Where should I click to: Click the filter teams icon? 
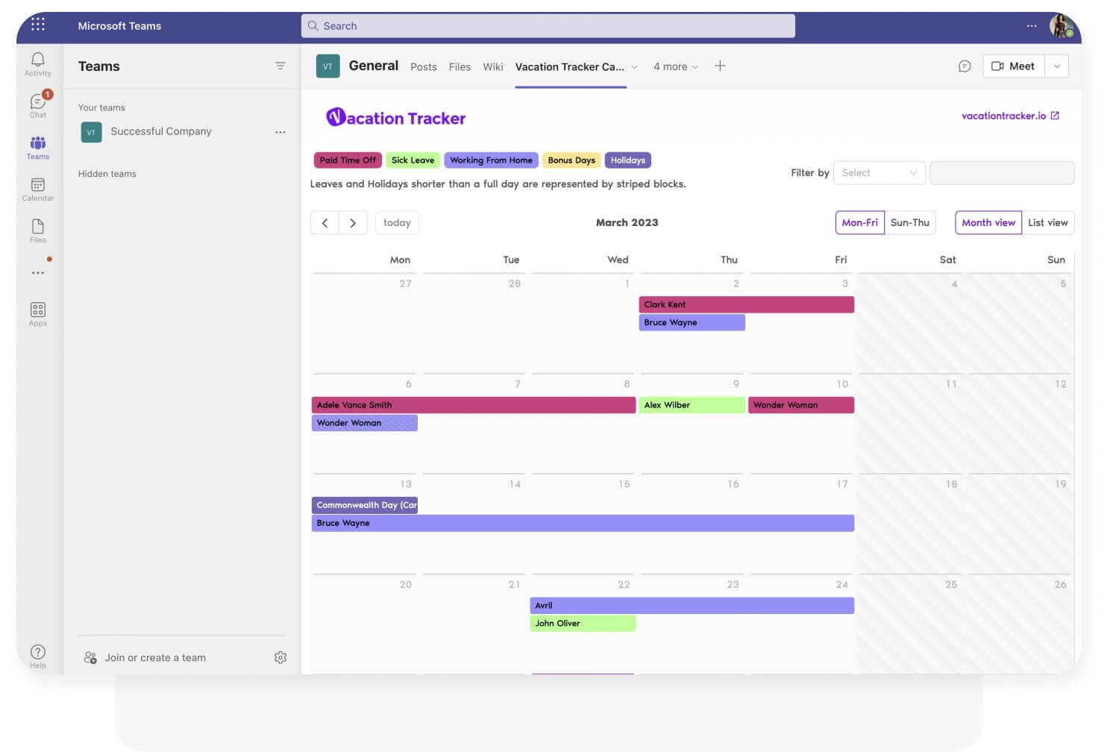[x=280, y=66]
